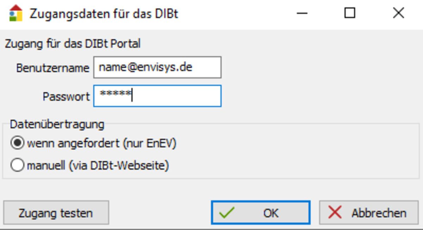Click the Benutzername label text
The height and width of the screenshot is (230, 423).
click(x=53, y=68)
